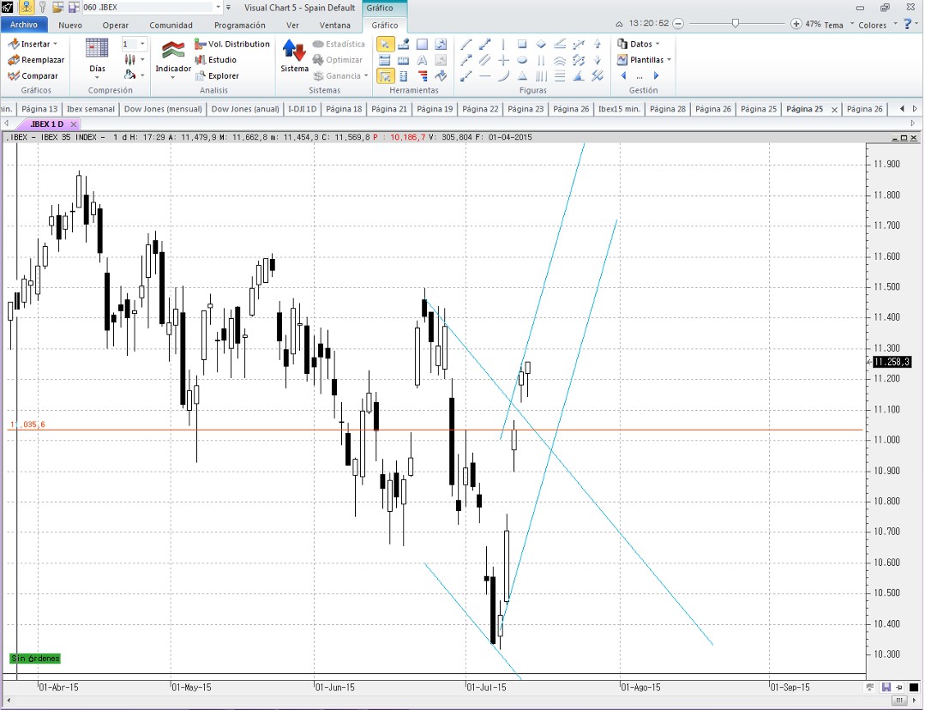Select the 'Ibex15 min.' page tab
This screenshot has height=710, width=925.
pos(619,109)
